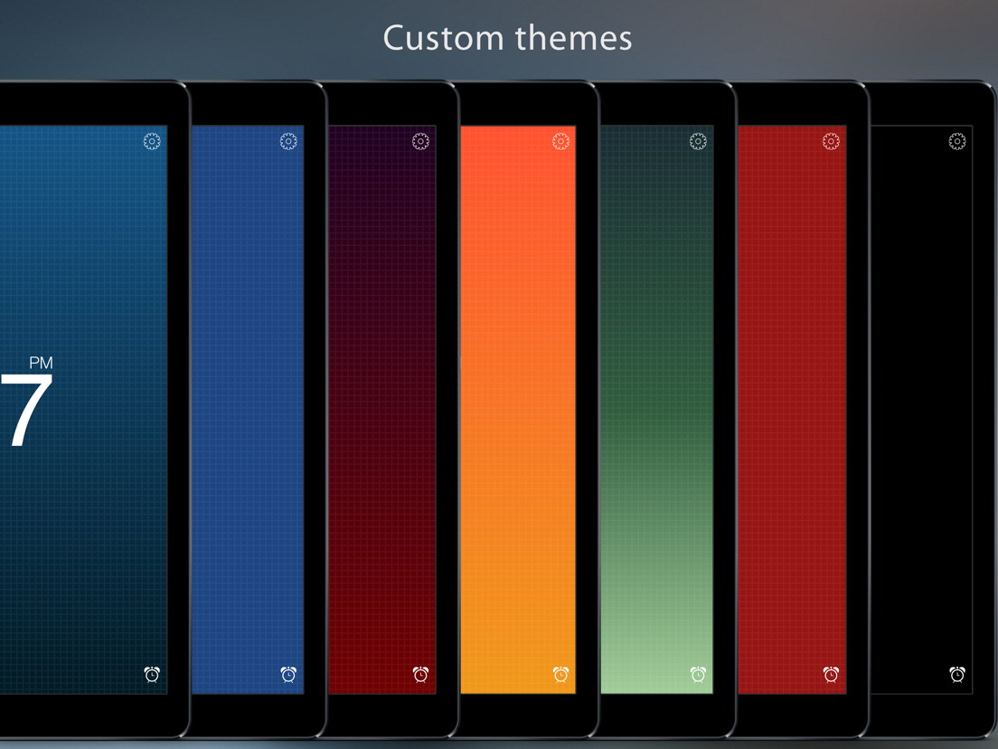Tap the gear icon on red theme
This screenshot has height=749, width=998.
click(x=832, y=141)
